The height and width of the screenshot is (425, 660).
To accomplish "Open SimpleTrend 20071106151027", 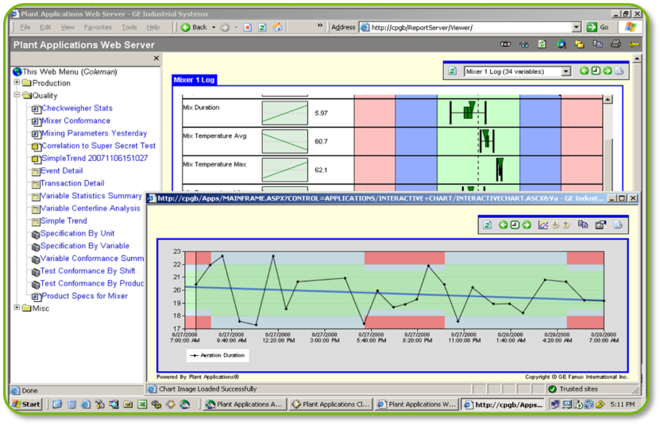I will click(95, 159).
